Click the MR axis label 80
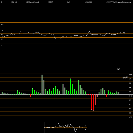 pos(130,79)
